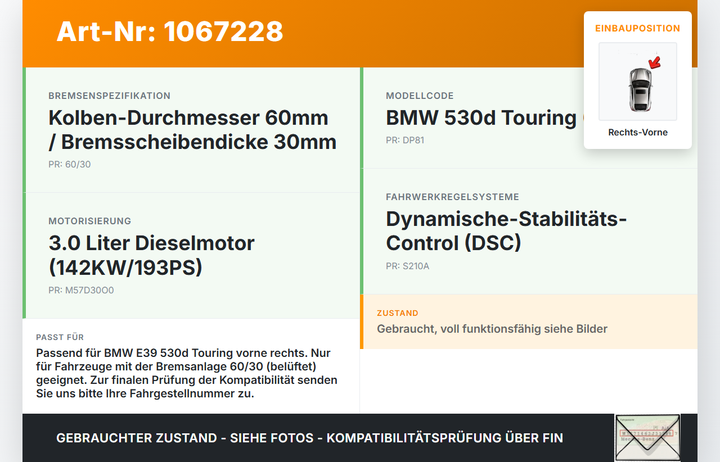The image size is (720, 462).
Task: Click the 3.0 Liter Dieselmotor (142KW/193PS) text
Action: coord(151,255)
